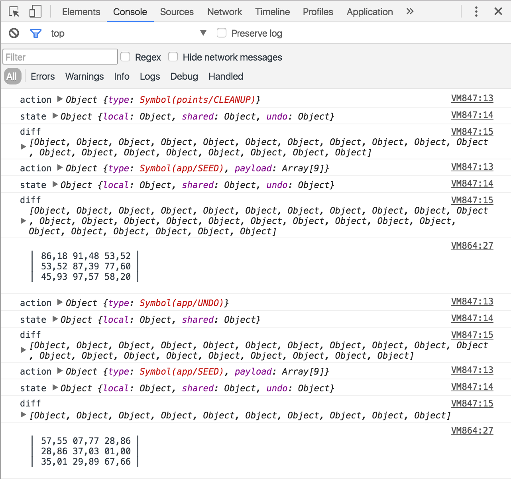Expand the diff array after first app/SEED
This screenshot has height=479, width=511.
tap(24, 221)
